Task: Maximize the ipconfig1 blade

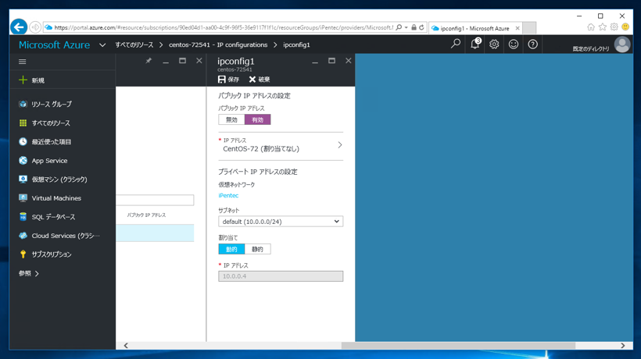Action: [331, 61]
